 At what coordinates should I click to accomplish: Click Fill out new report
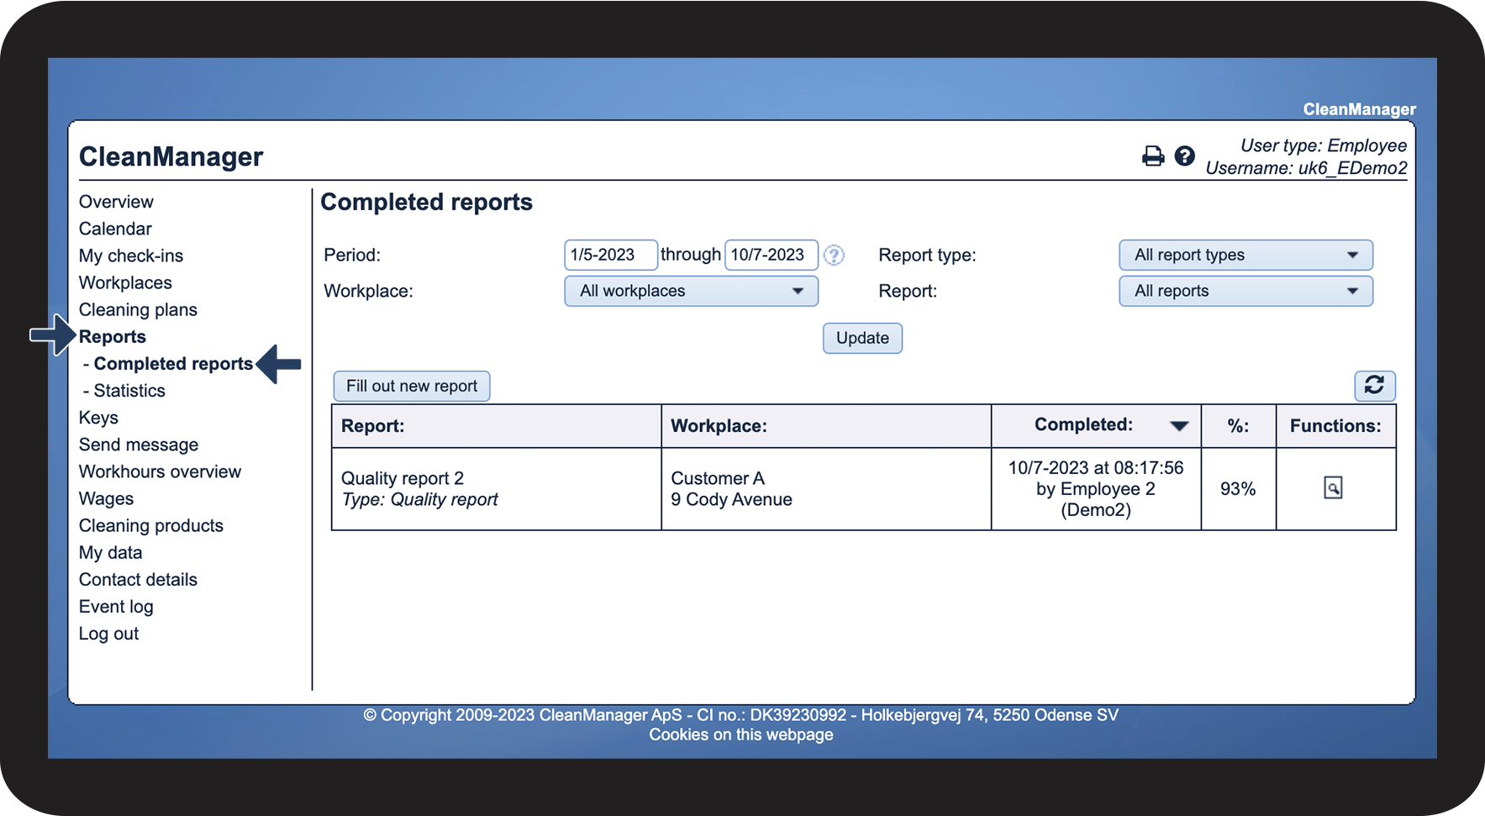411,387
